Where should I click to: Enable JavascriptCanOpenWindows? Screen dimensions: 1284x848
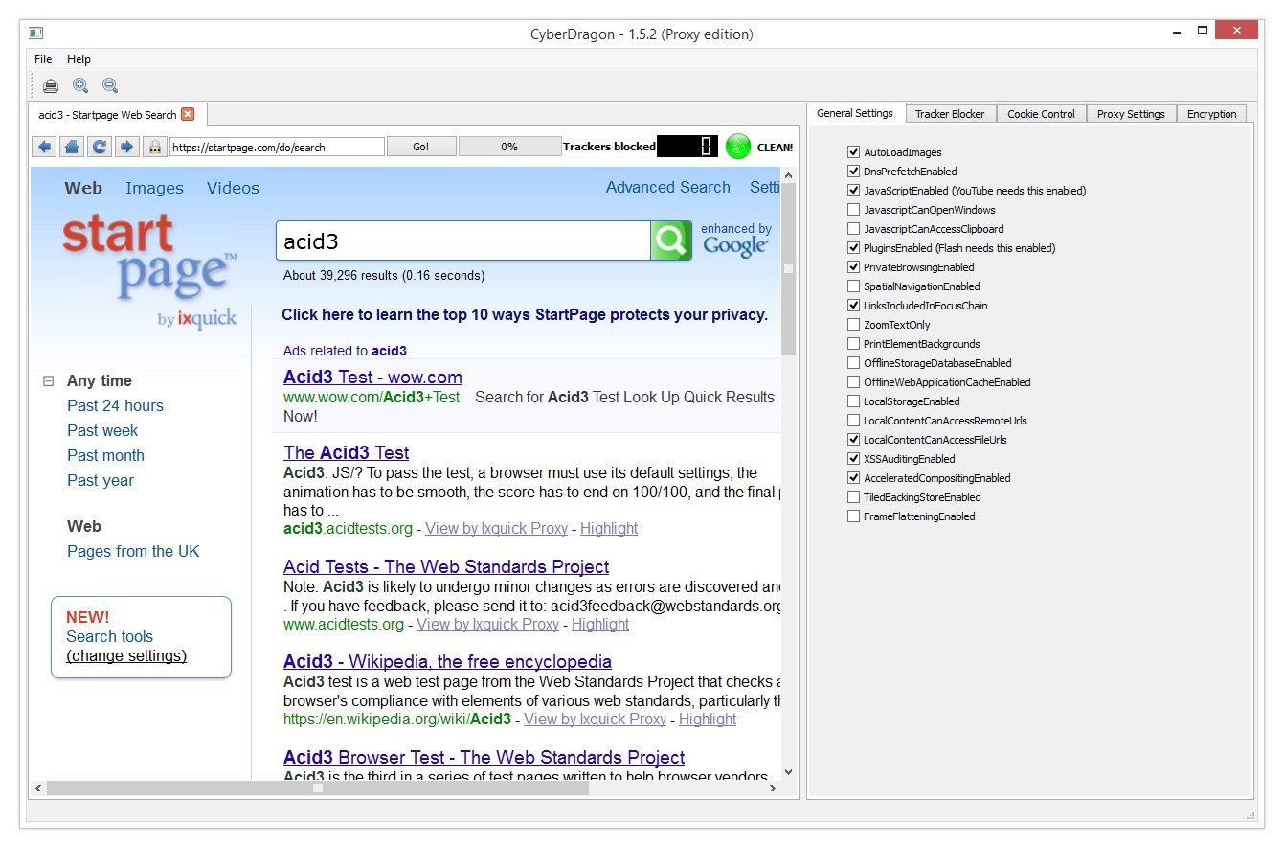[853, 210]
